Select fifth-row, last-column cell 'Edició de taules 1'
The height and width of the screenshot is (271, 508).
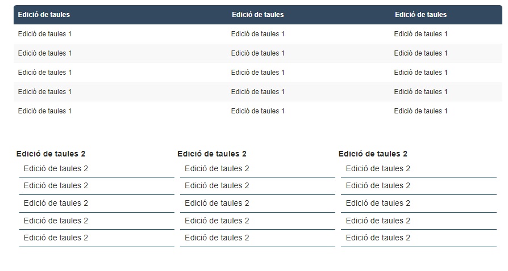(420, 111)
